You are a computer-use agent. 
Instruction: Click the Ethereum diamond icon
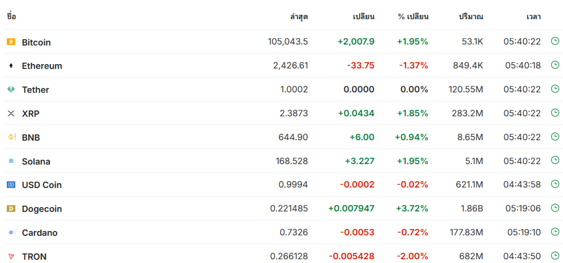[11, 66]
